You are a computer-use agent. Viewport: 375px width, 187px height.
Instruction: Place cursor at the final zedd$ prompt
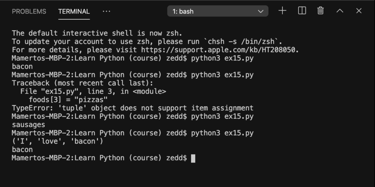193,158
